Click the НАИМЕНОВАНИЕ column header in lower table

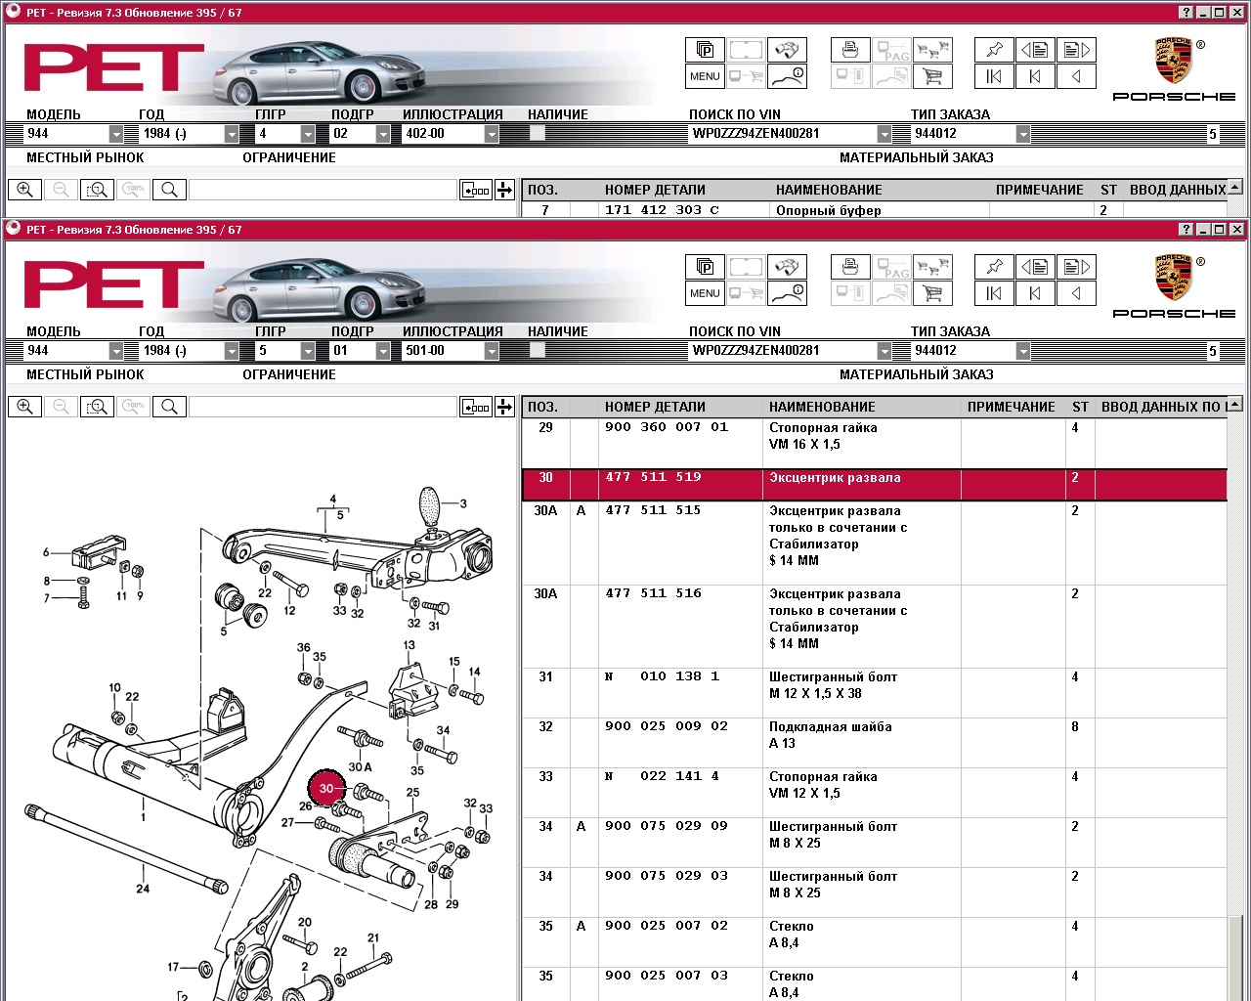821,407
